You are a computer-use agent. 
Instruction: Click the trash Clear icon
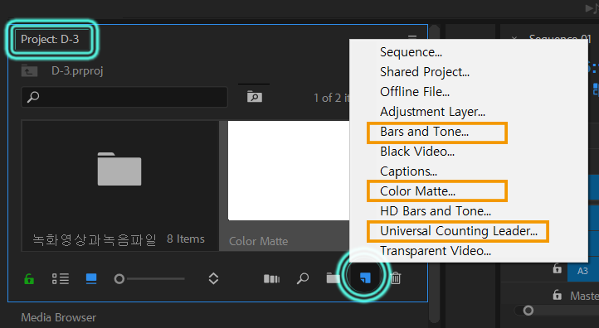pyautogui.click(x=396, y=278)
